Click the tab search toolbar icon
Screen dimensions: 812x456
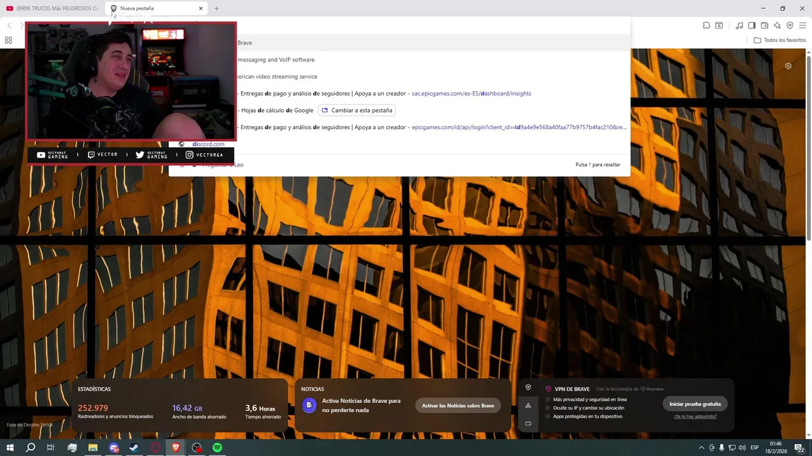pyautogui.click(x=719, y=25)
